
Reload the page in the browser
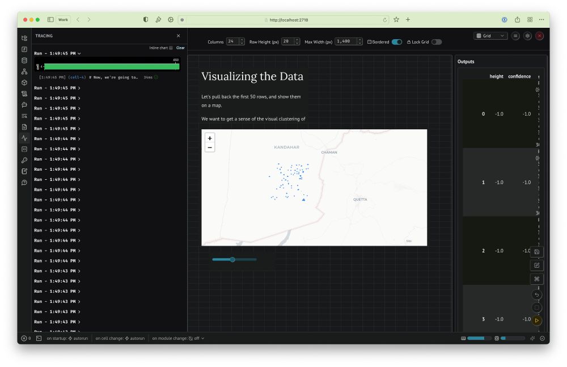(385, 20)
